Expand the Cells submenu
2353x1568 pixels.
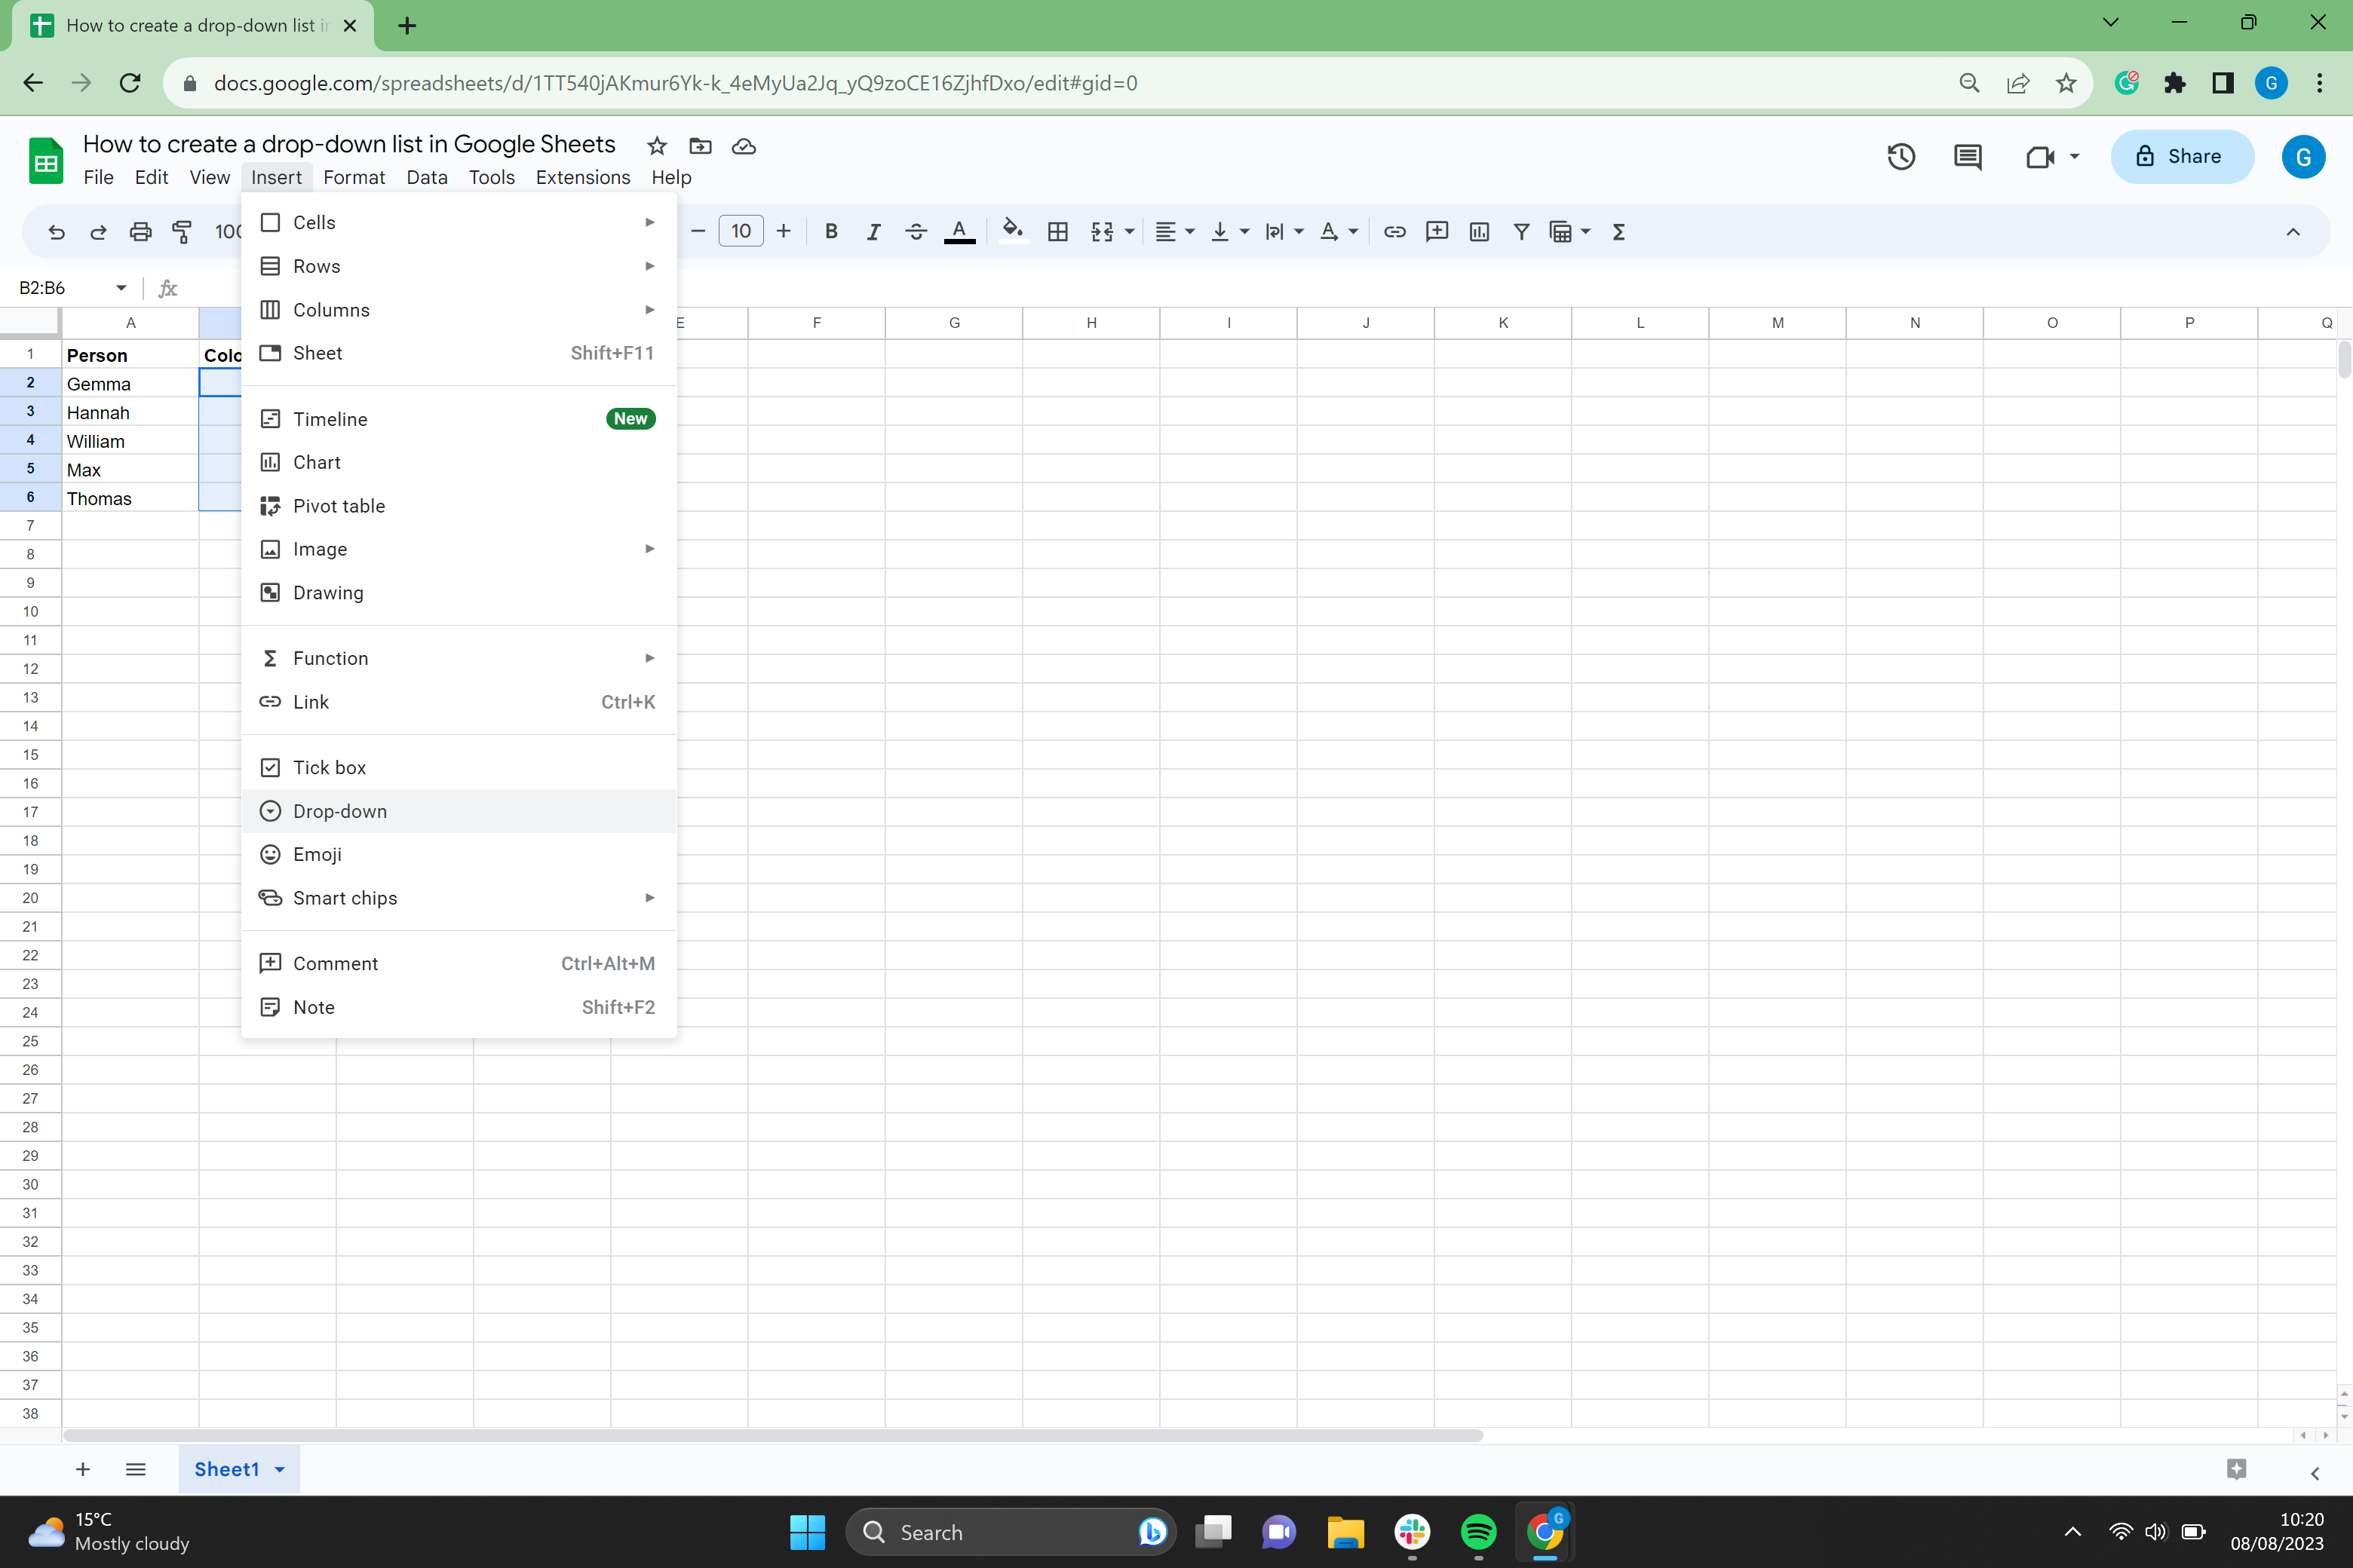coord(459,222)
